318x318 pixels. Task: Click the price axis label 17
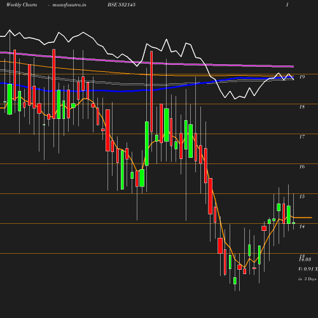coord(302,137)
